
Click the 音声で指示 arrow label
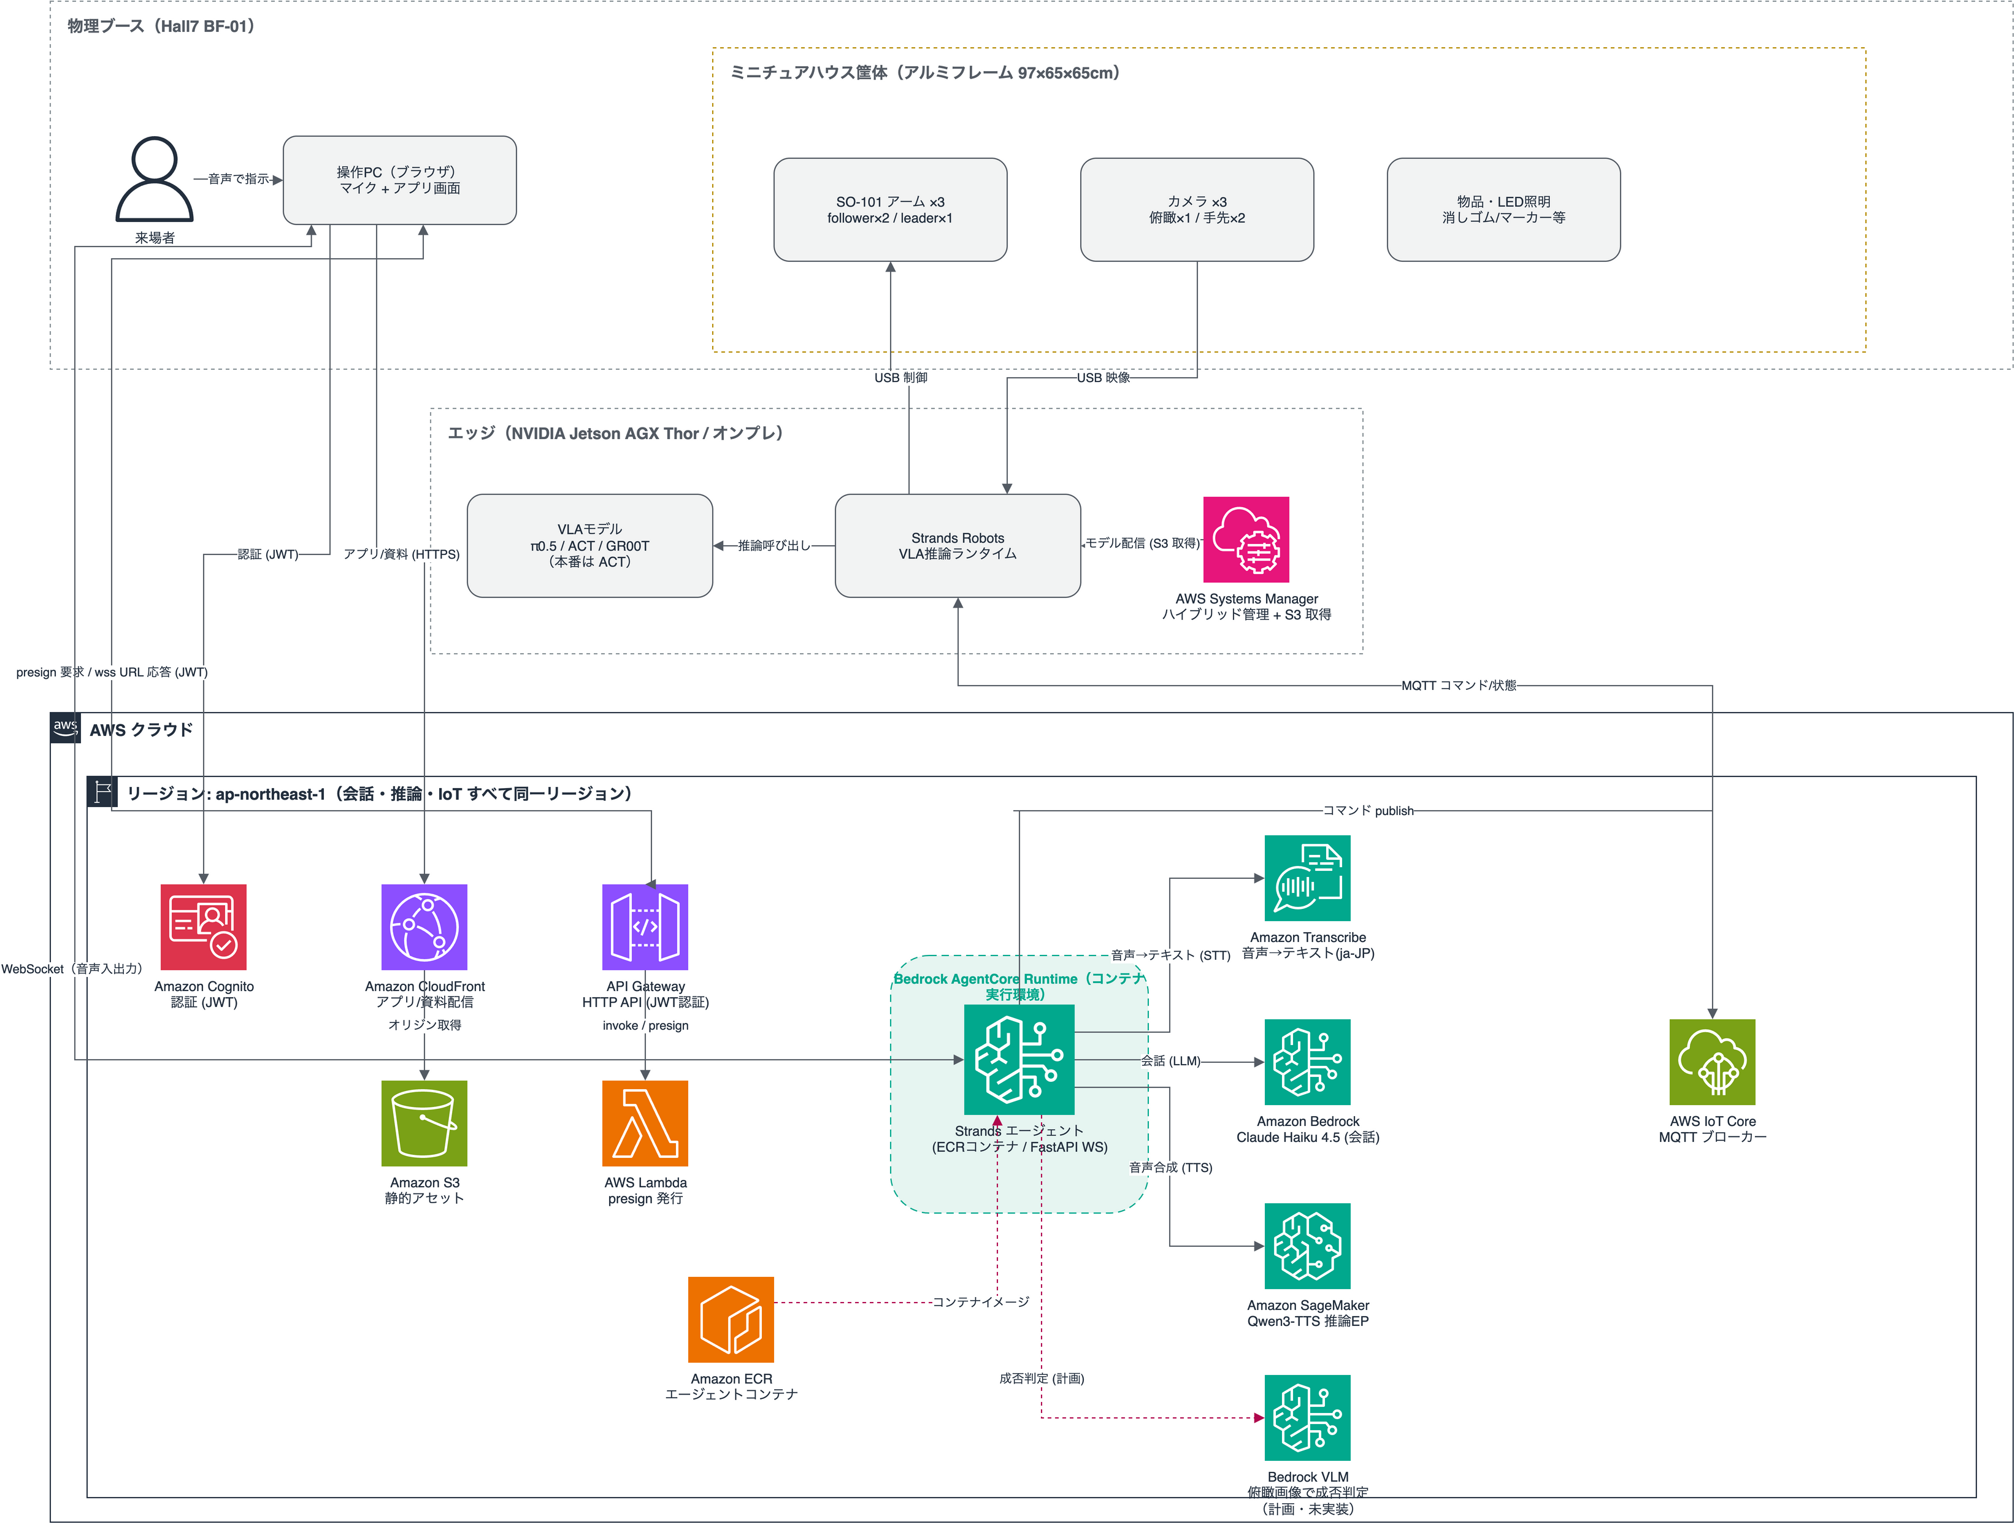[239, 180]
